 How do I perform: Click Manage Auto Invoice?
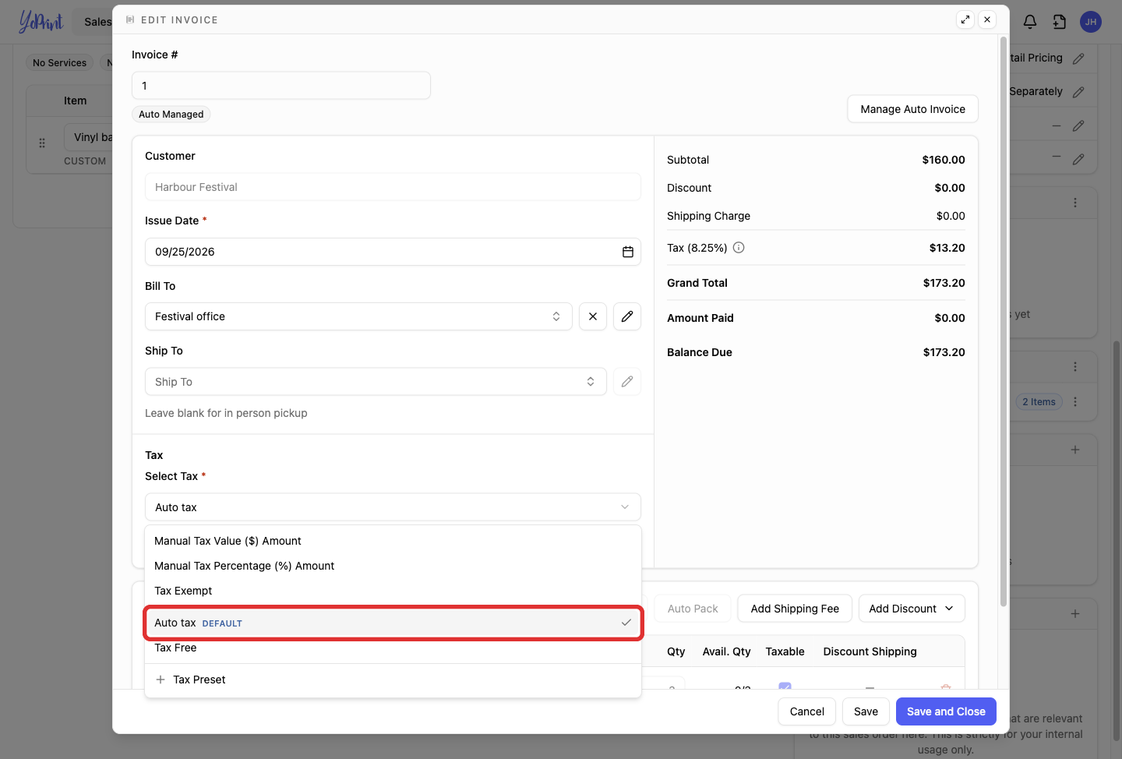[912, 109]
